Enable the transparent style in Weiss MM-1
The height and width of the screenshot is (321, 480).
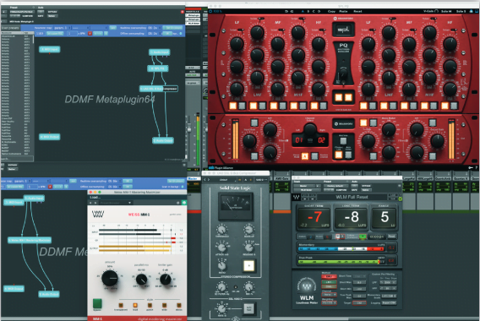[121, 306]
